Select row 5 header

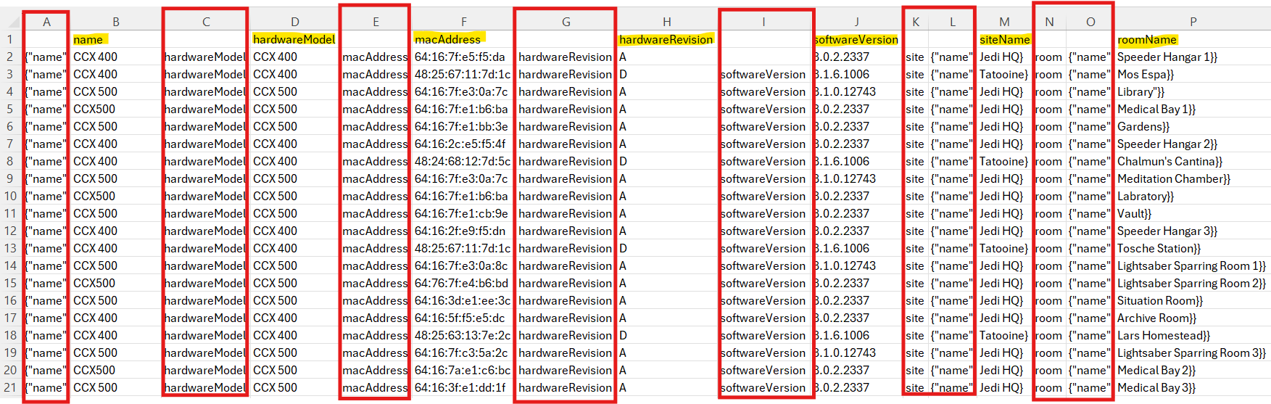click(10, 109)
